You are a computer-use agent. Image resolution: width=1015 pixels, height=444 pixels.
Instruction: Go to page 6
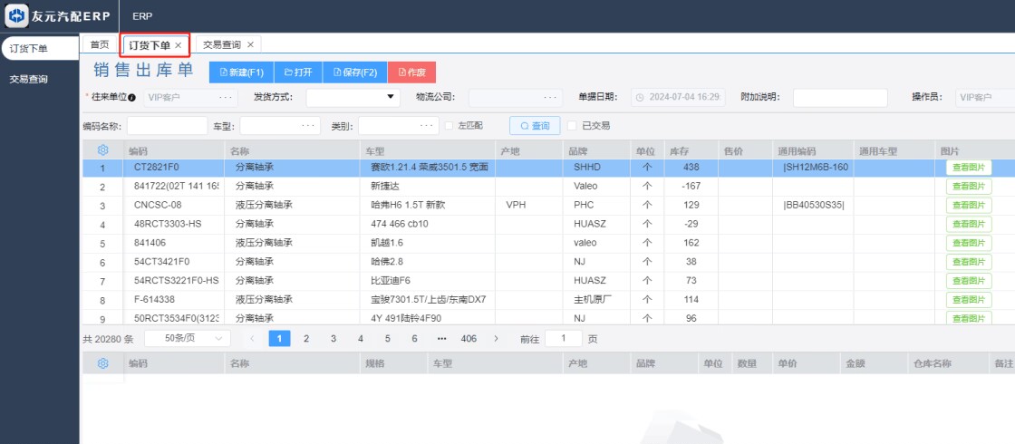(414, 339)
